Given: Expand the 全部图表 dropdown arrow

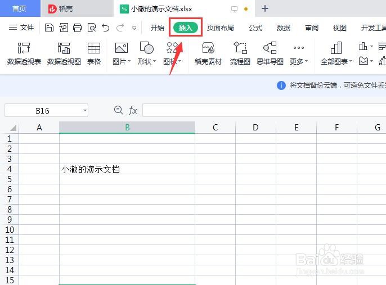Looking at the screenshot, I should [351, 61].
